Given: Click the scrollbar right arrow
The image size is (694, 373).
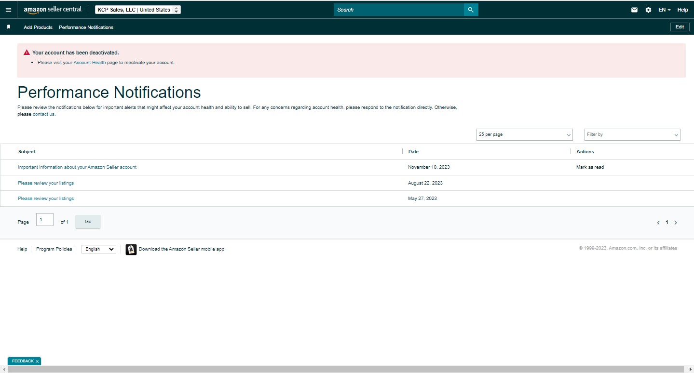Looking at the screenshot, I should pos(690,370).
